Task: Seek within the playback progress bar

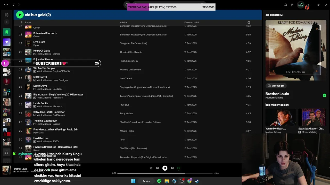Action: 165,173
